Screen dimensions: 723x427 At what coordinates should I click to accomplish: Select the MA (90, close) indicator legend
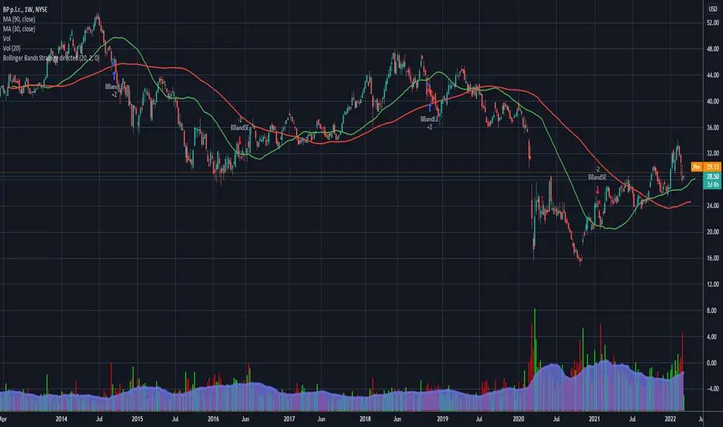pos(19,19)
